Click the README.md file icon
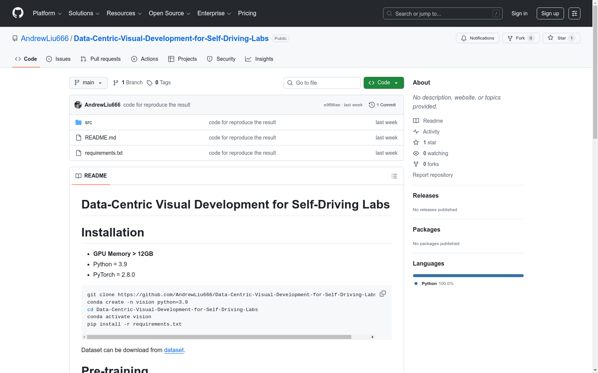Image resolution: width=598 pixels, height=373 pixels. pyautogui.click(x=78, y=138)
